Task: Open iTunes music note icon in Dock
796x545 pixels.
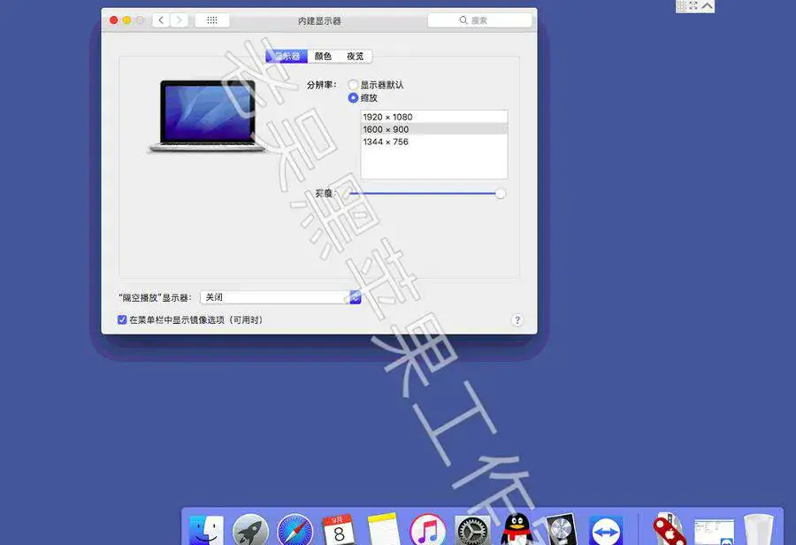Action: tap(427, 530)
